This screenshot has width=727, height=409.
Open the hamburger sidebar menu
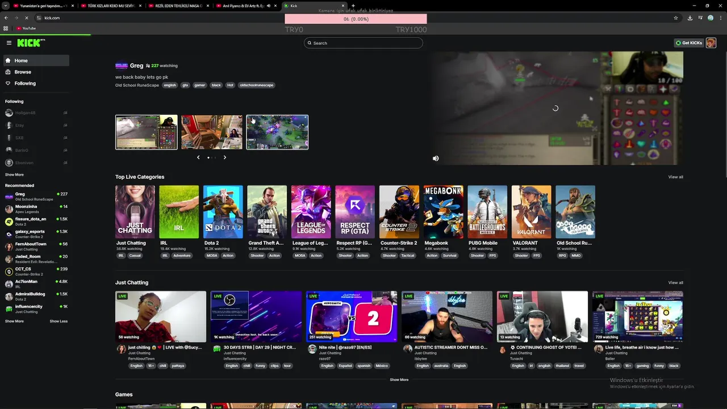point(9,43)
